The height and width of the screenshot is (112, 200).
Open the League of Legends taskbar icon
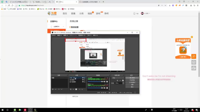click(35, 110)
